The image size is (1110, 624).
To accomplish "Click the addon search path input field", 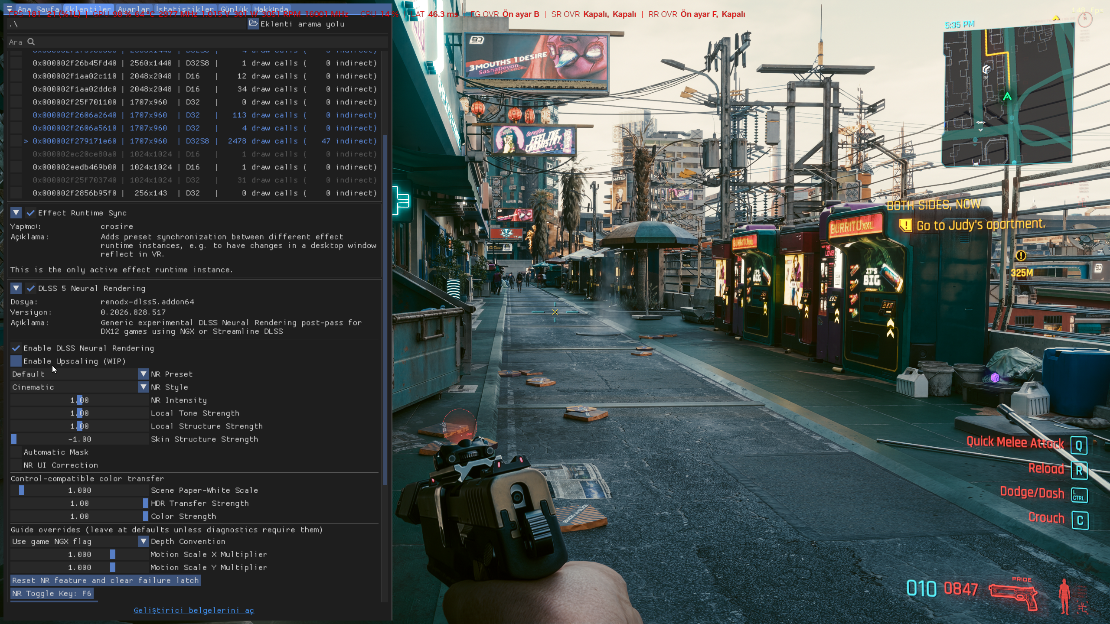I will tap(127, 24).
